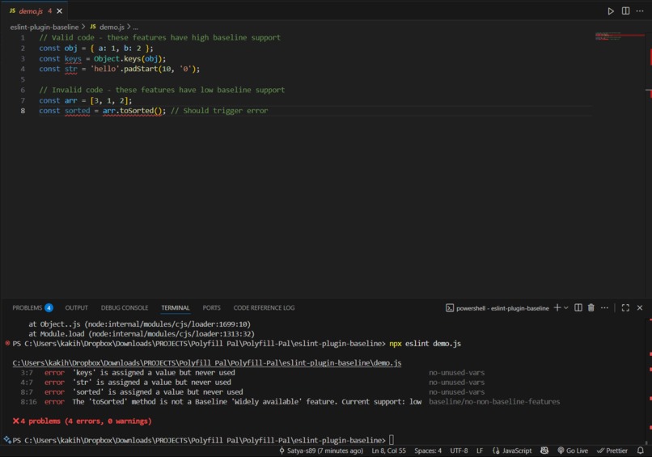Open launch profile dropdown beside new terminal
The image size is (652, 457).
[566, 307]
